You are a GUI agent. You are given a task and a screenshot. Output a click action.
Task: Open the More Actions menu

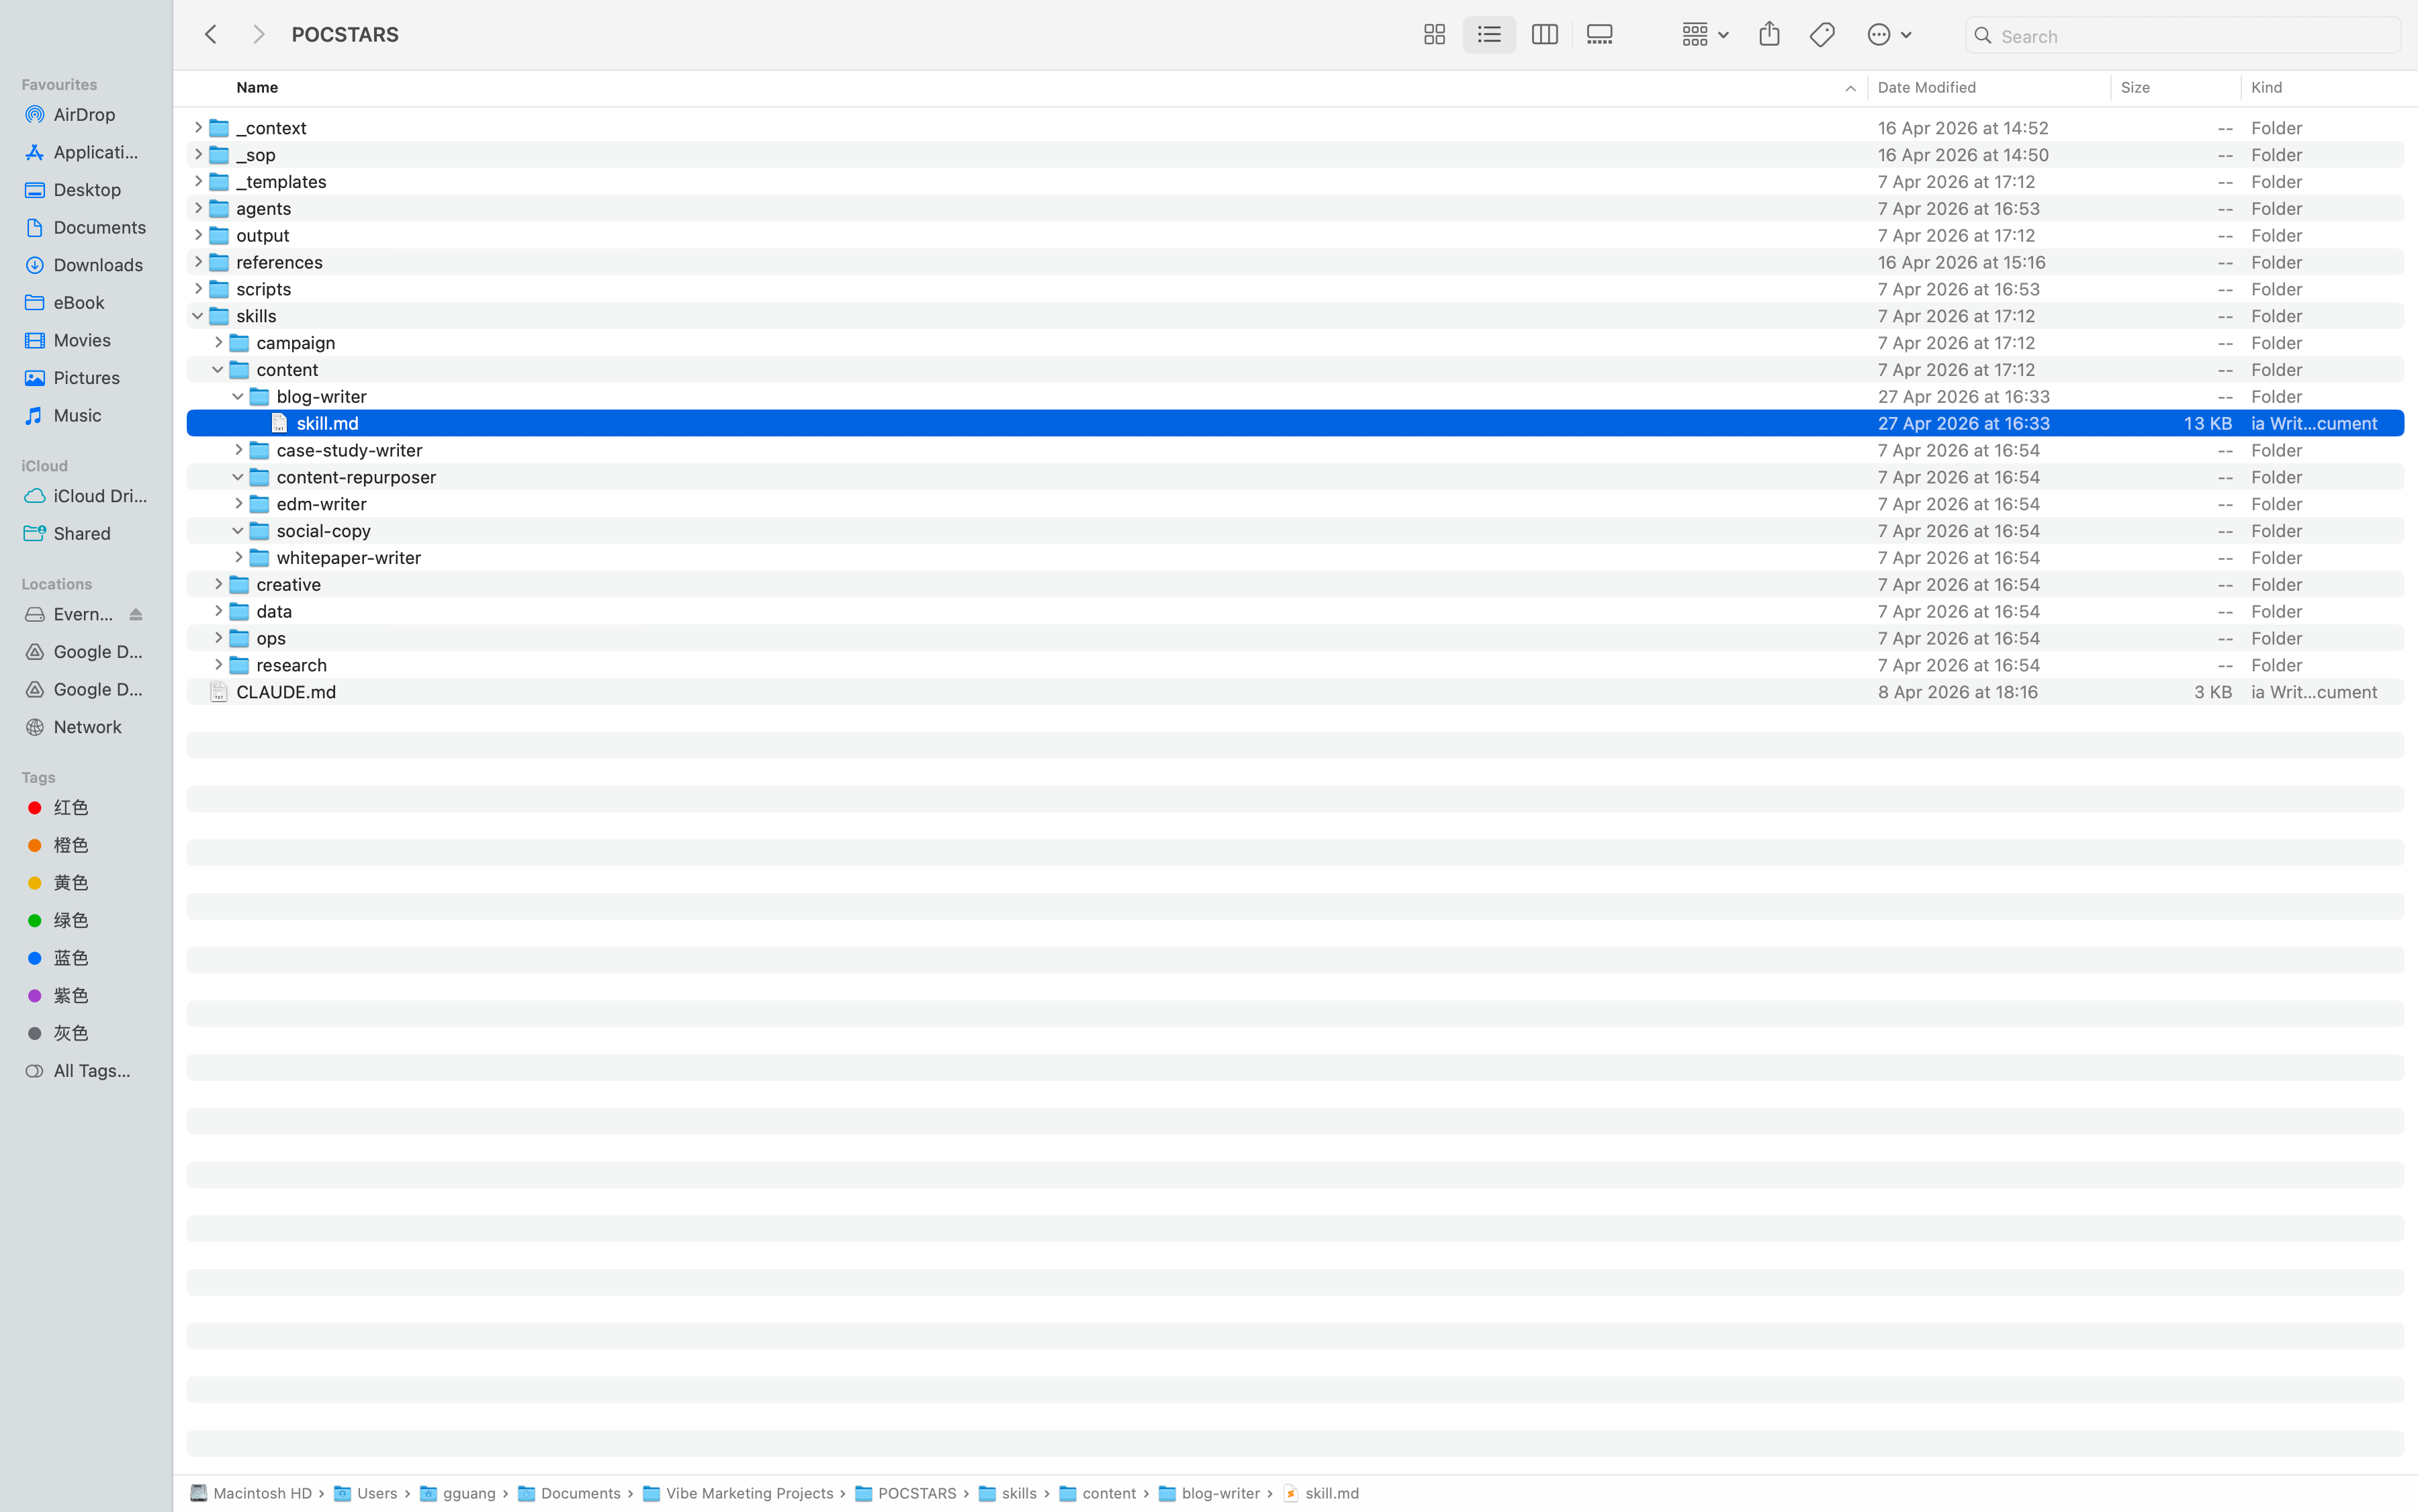[x=1889, y=35]
